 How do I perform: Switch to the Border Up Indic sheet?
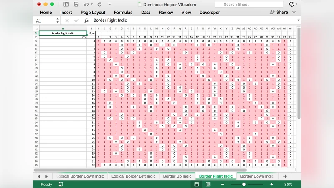(x=177, y=176)
